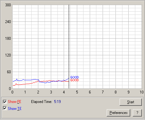
Task: Click the Show TE blue label text
Action: click(15, 109)
